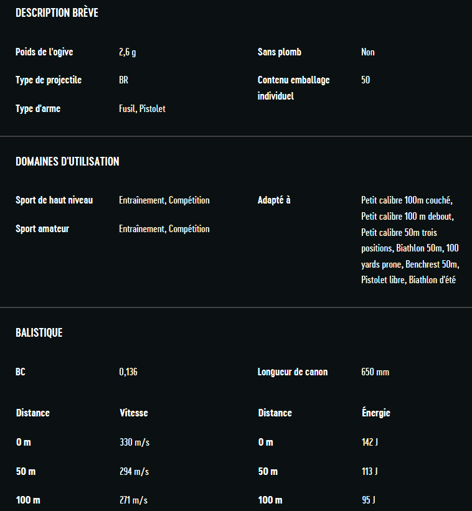Select the 'Poids de l'ogive' label

point(44,52)
